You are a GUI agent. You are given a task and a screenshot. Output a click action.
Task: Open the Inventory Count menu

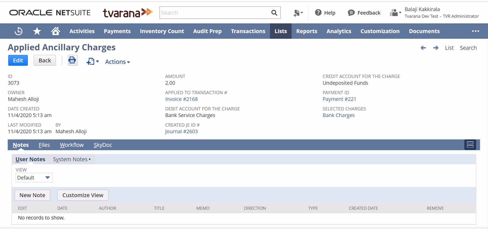point(162,31)
